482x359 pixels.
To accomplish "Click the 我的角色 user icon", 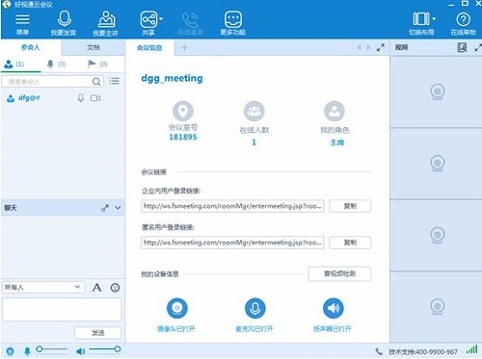I will (x=335, y=111).
